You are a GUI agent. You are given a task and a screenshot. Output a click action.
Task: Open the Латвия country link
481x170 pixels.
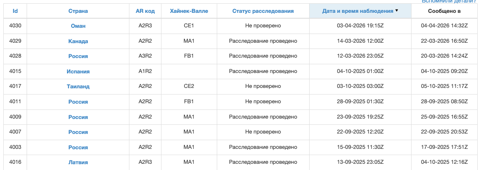pos(78,163)
